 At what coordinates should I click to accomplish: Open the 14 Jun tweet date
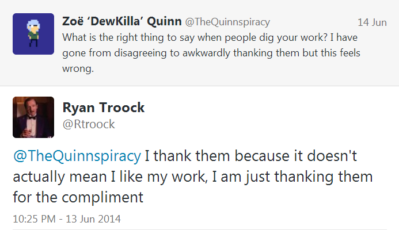coord(372,22)
